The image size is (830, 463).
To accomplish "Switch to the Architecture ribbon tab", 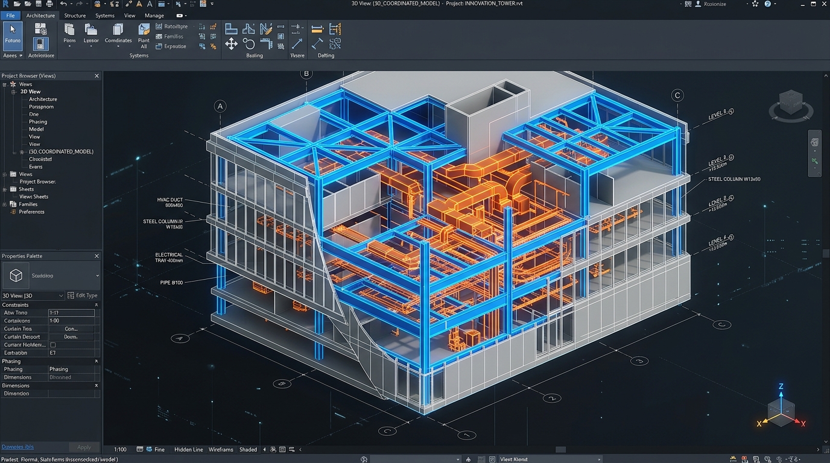I will pos(40,15).
